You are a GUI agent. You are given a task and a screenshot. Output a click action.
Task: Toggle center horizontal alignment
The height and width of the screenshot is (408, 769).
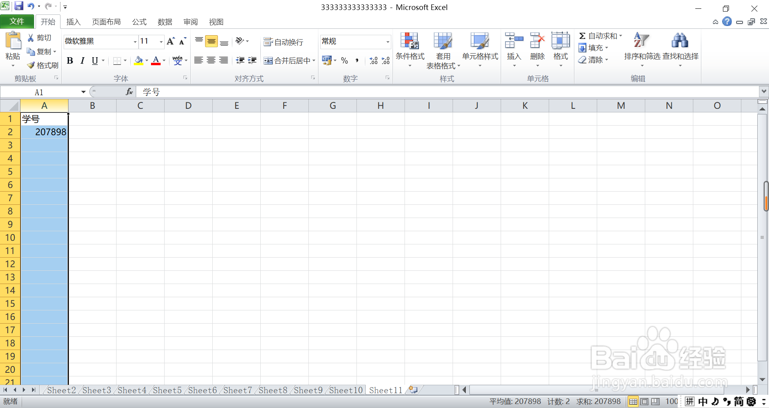(x=211, y=60)
